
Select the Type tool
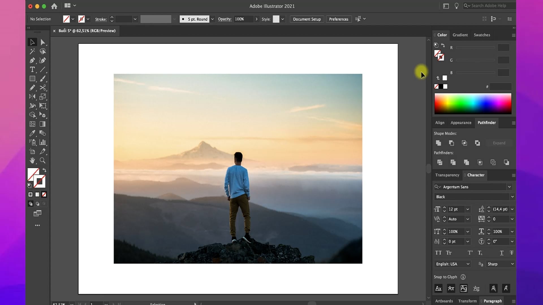[x=32, y=69]
